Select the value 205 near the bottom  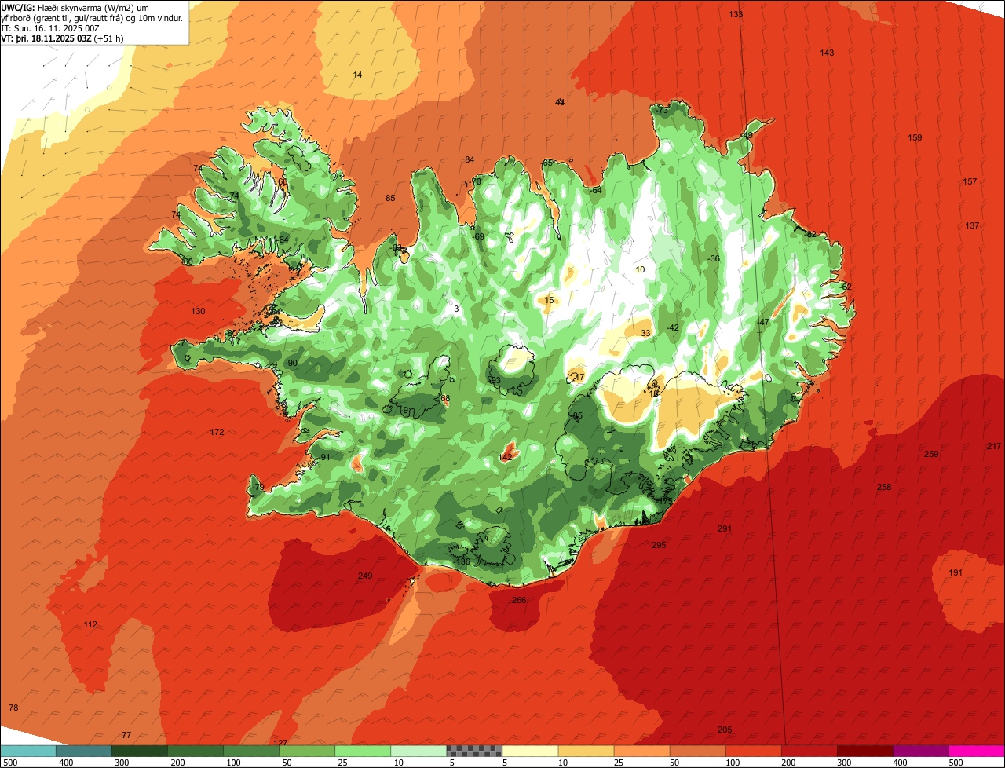click(725, 730)
